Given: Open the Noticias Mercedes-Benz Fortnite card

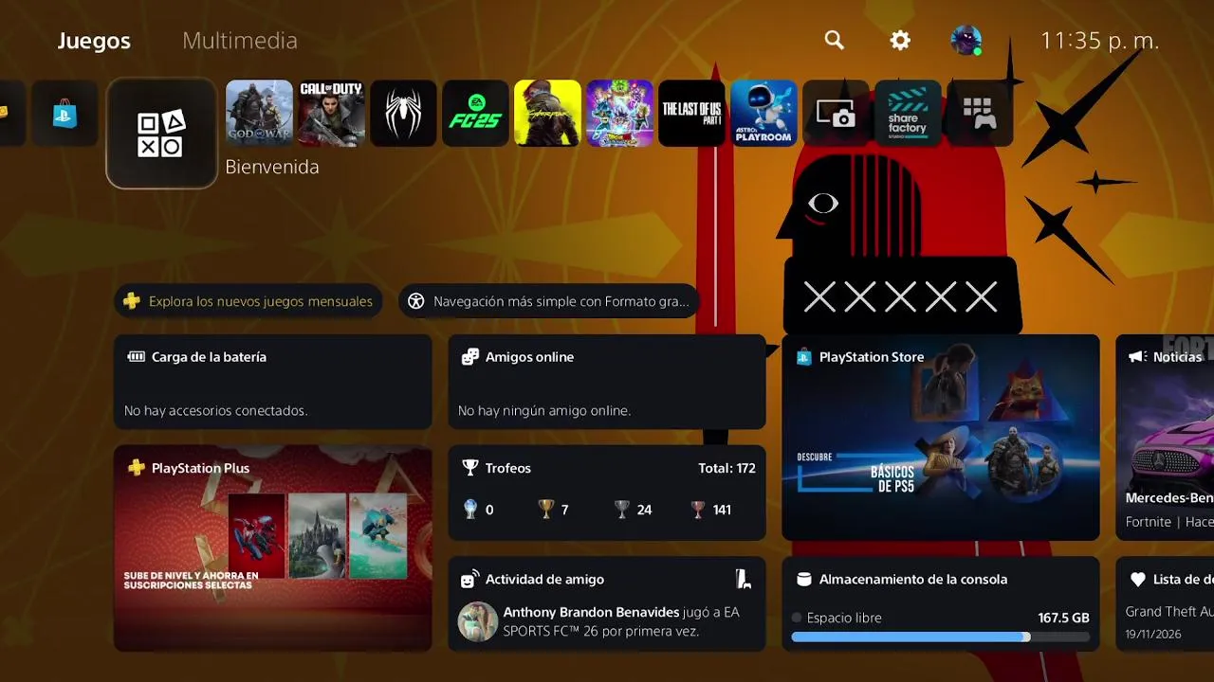Looking at the screenshot, I should tap(1165, 438).
